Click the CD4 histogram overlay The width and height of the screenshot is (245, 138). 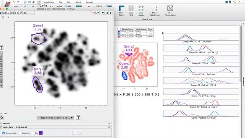[x=201, y=102]
